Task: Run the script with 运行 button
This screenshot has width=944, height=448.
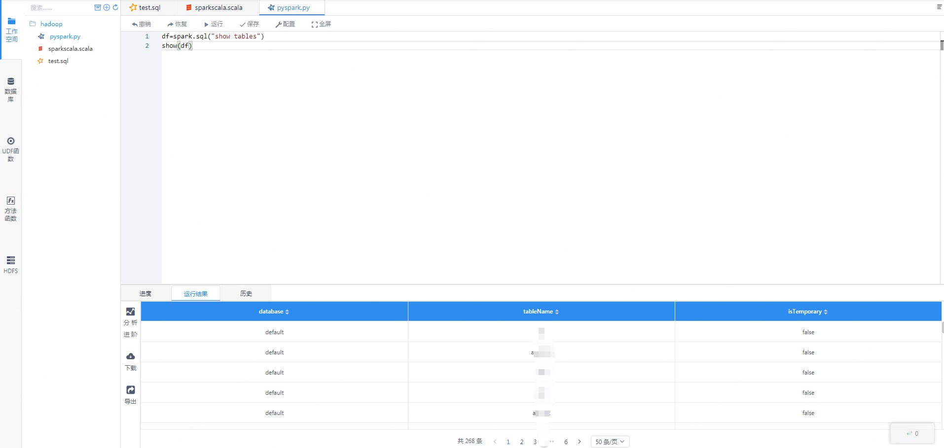Action: [214, 24]
